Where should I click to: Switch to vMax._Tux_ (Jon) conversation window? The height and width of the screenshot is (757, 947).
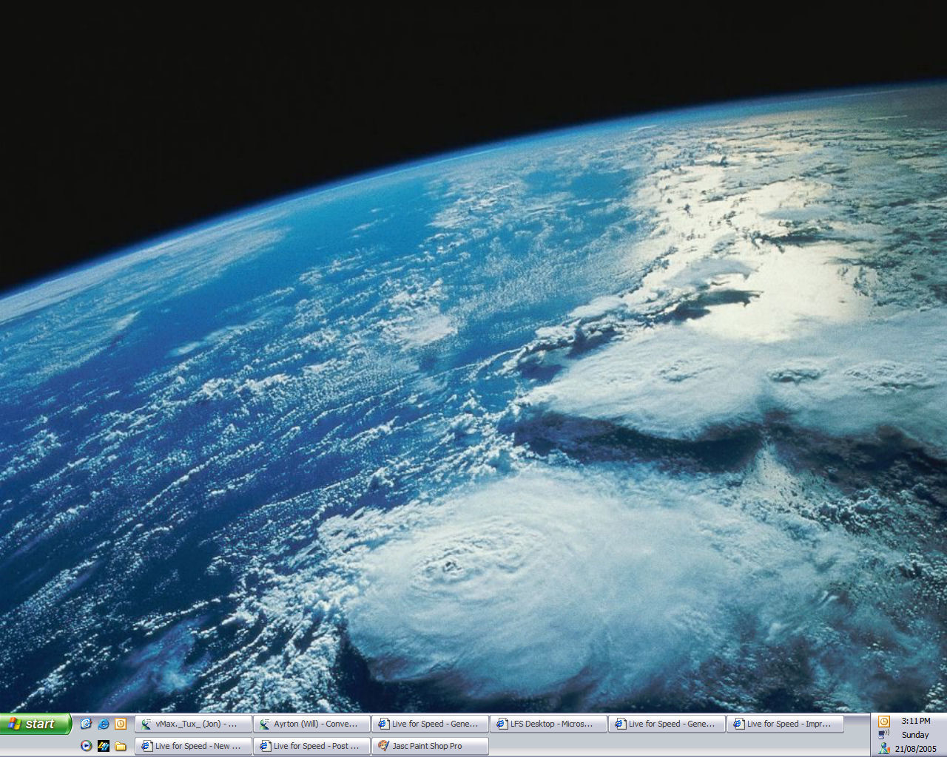(193, 724)
